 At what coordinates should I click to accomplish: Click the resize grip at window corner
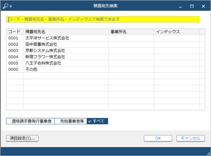[x=209, y=154]
